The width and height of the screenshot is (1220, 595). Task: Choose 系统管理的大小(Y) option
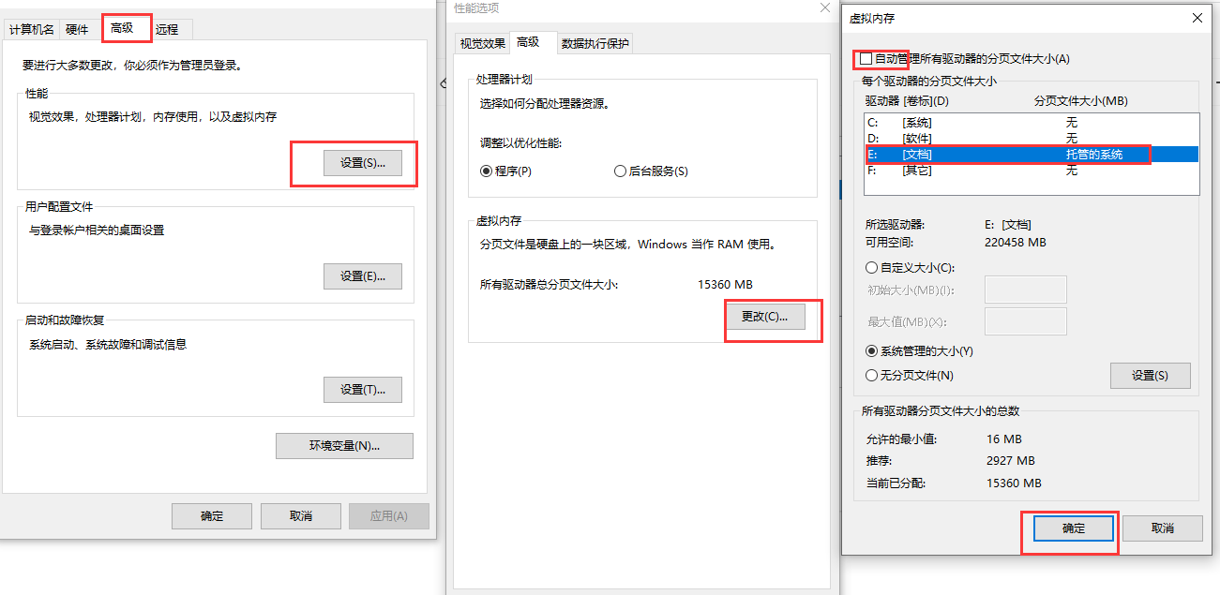(x=919, y=351)
